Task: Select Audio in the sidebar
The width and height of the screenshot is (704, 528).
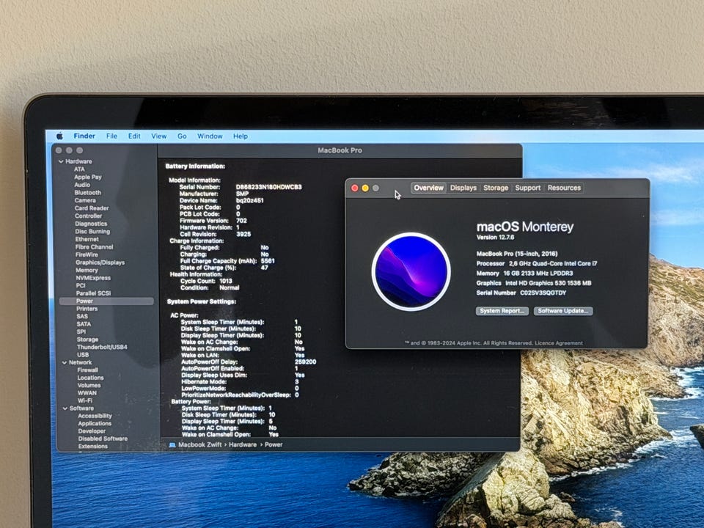Action: click(82, 185)
